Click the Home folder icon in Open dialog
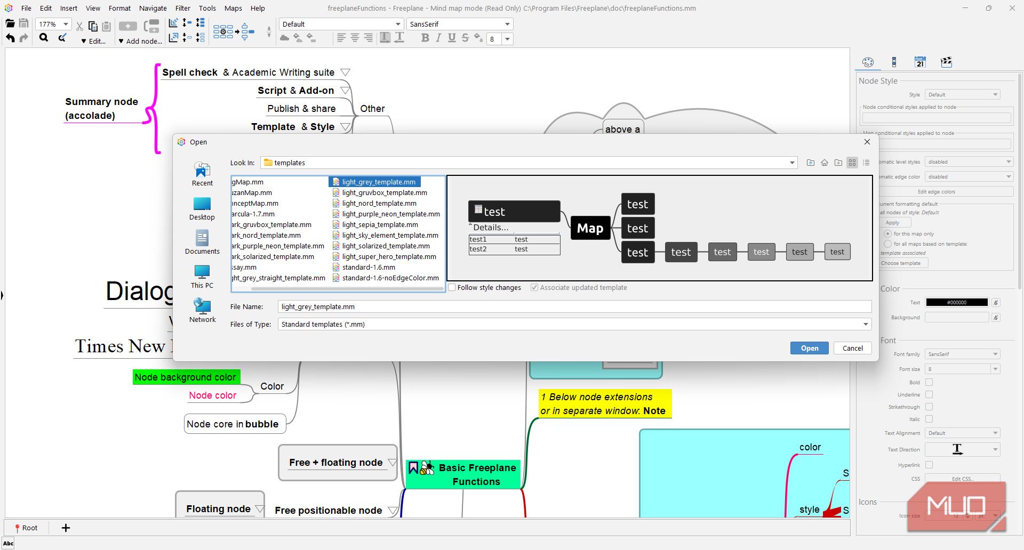Viewport: 1024px width, 550px height. click(825, 163)
